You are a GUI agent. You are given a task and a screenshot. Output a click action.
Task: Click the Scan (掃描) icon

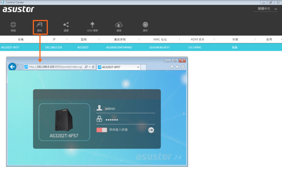[13, 26]
